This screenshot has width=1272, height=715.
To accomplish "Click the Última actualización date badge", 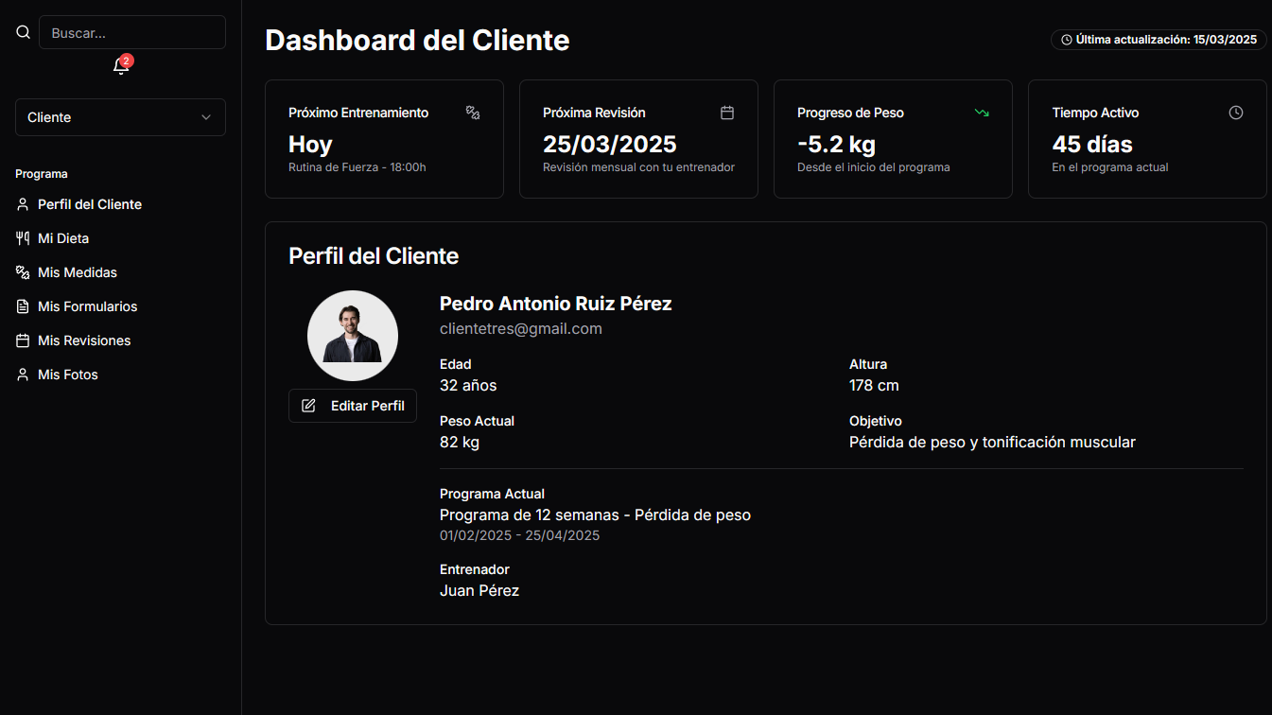I will pos(1159,40).
